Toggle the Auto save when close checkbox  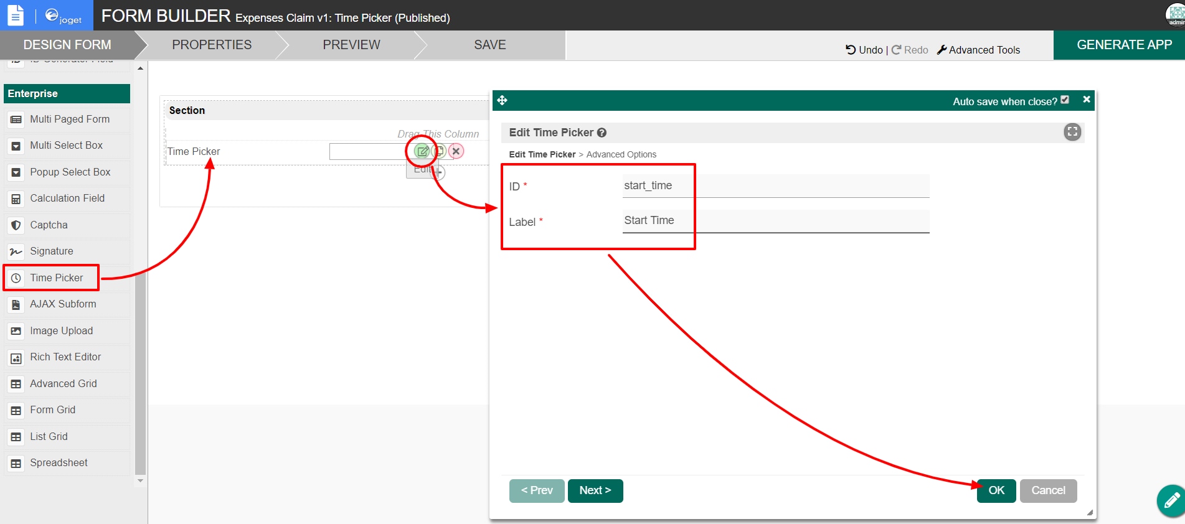(x=1065, y=100)
